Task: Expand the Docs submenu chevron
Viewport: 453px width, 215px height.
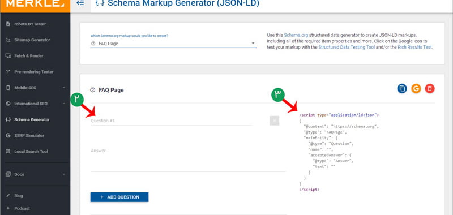Action: click(64, 174)
